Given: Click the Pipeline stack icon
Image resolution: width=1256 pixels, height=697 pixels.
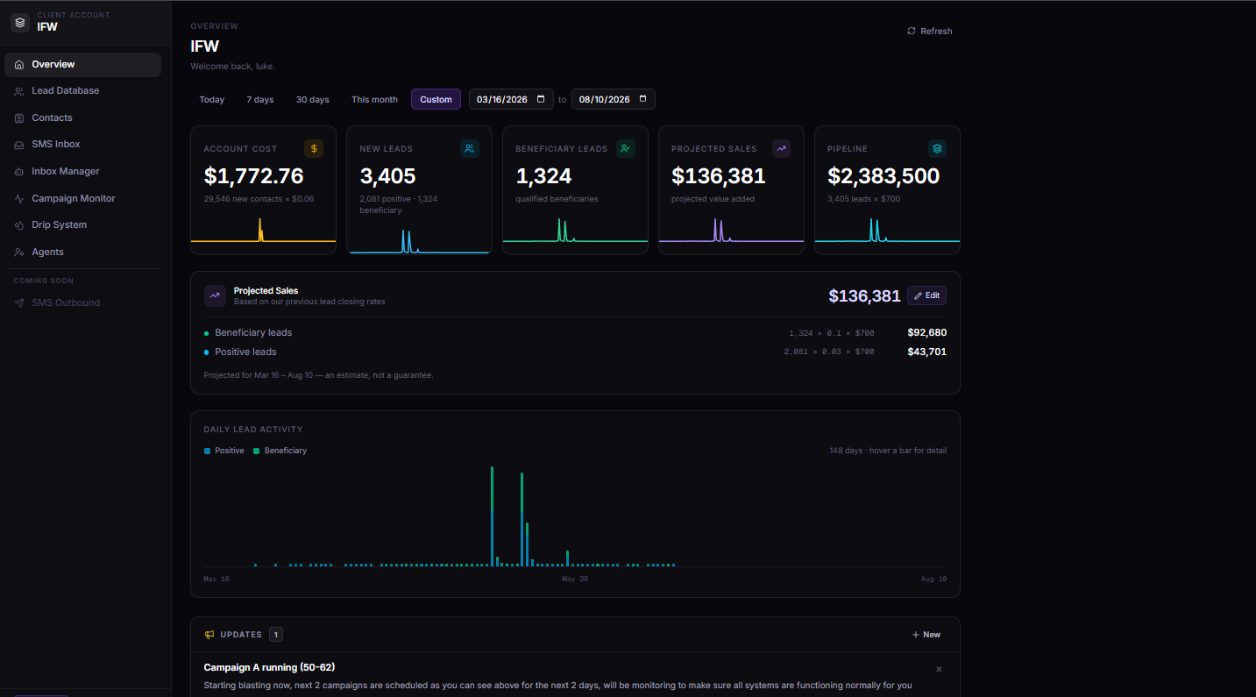Looking at the screenshot, I should tap(937, 149).
